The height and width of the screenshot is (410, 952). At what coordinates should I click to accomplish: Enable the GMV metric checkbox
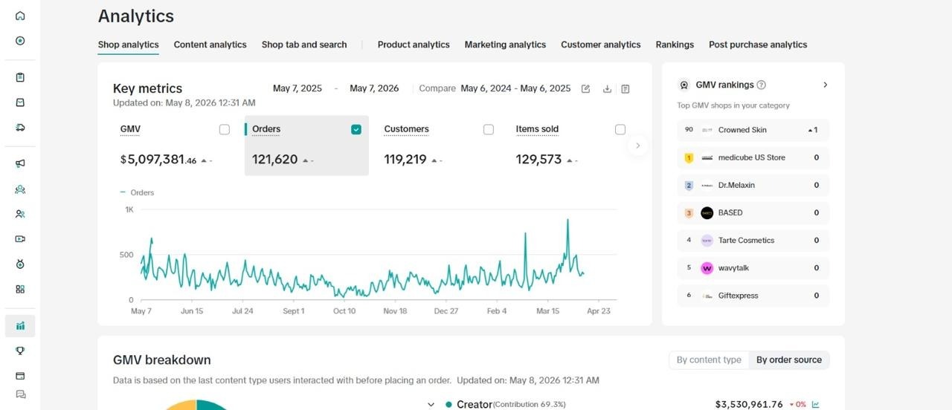pos(225,129)
